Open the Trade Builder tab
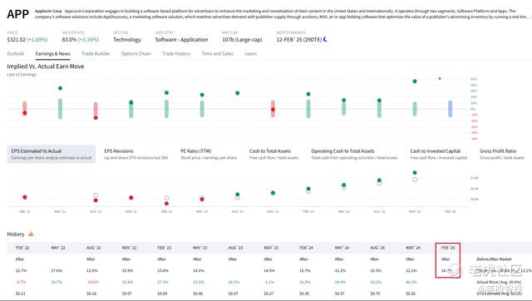The width and height of the screenshot is (532, 301). click(96, 53)
